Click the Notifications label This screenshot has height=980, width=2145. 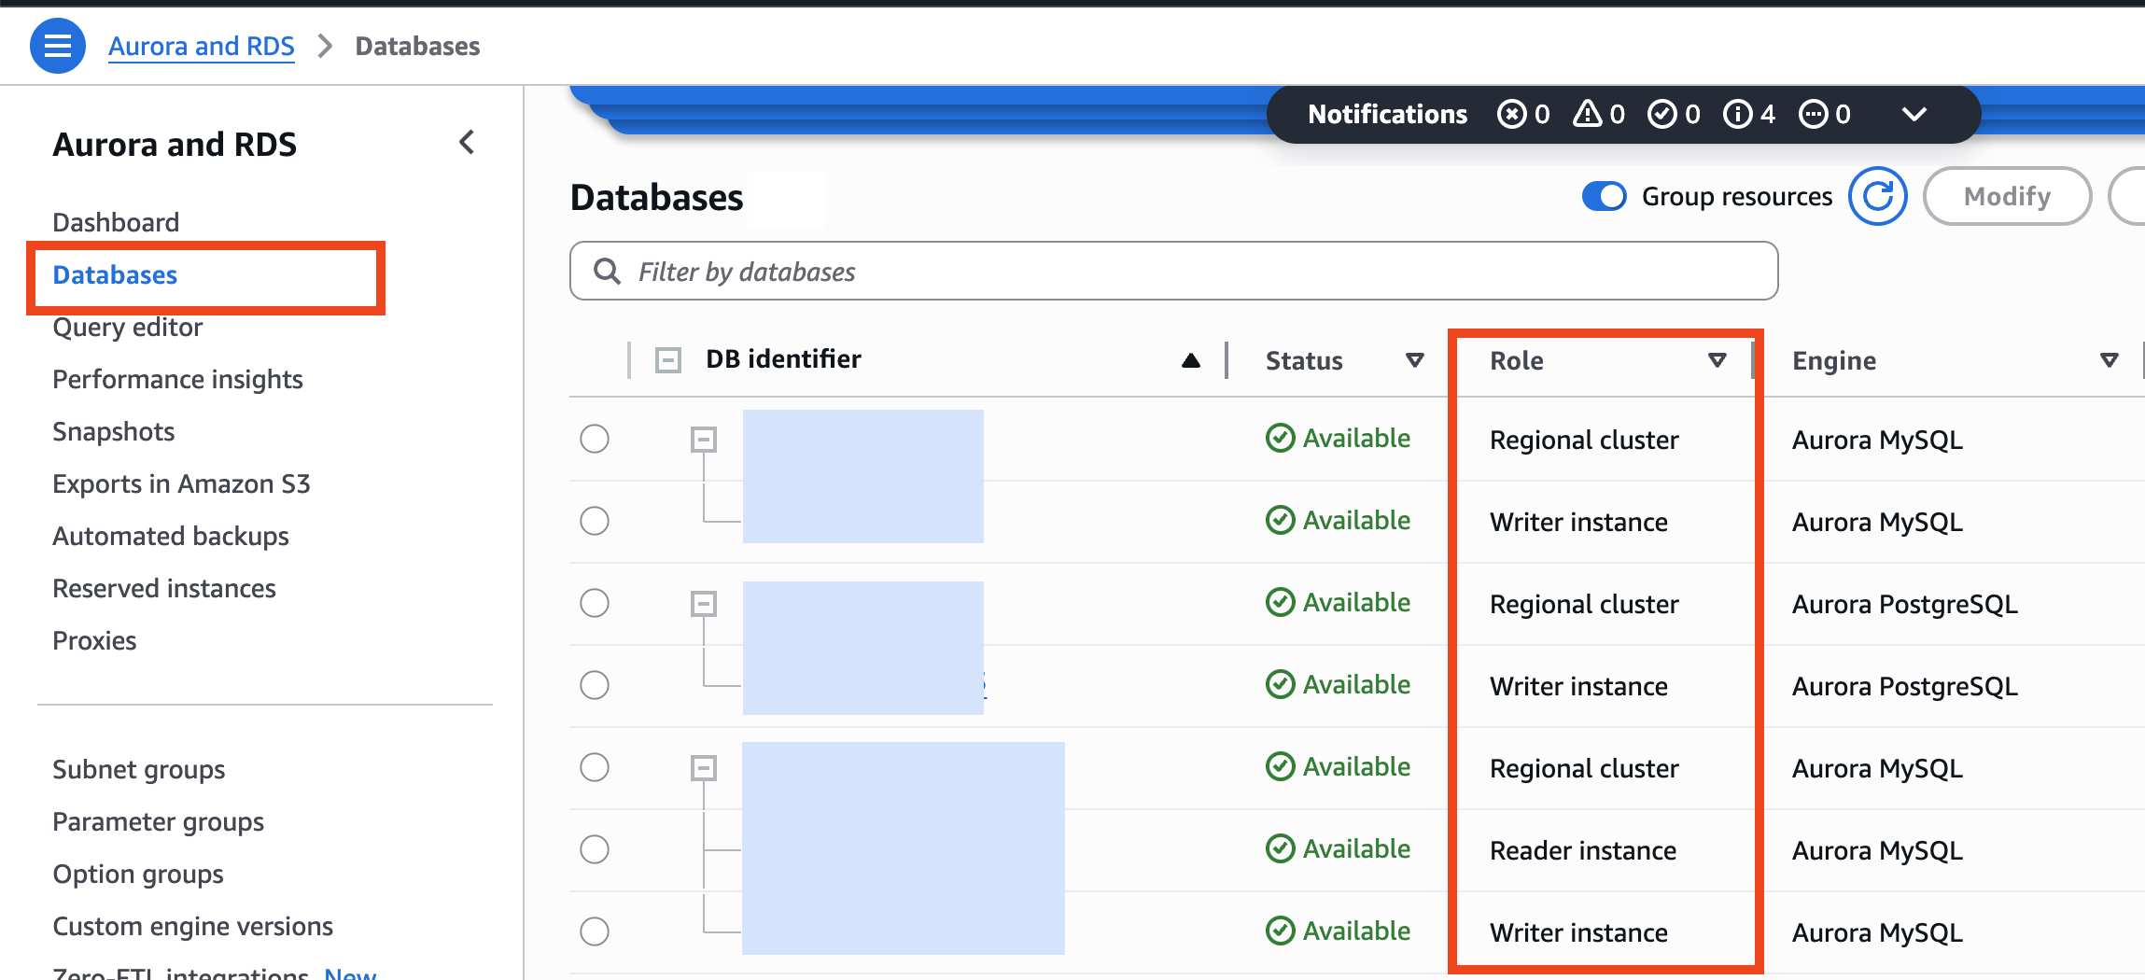(x=1387, y=114)
